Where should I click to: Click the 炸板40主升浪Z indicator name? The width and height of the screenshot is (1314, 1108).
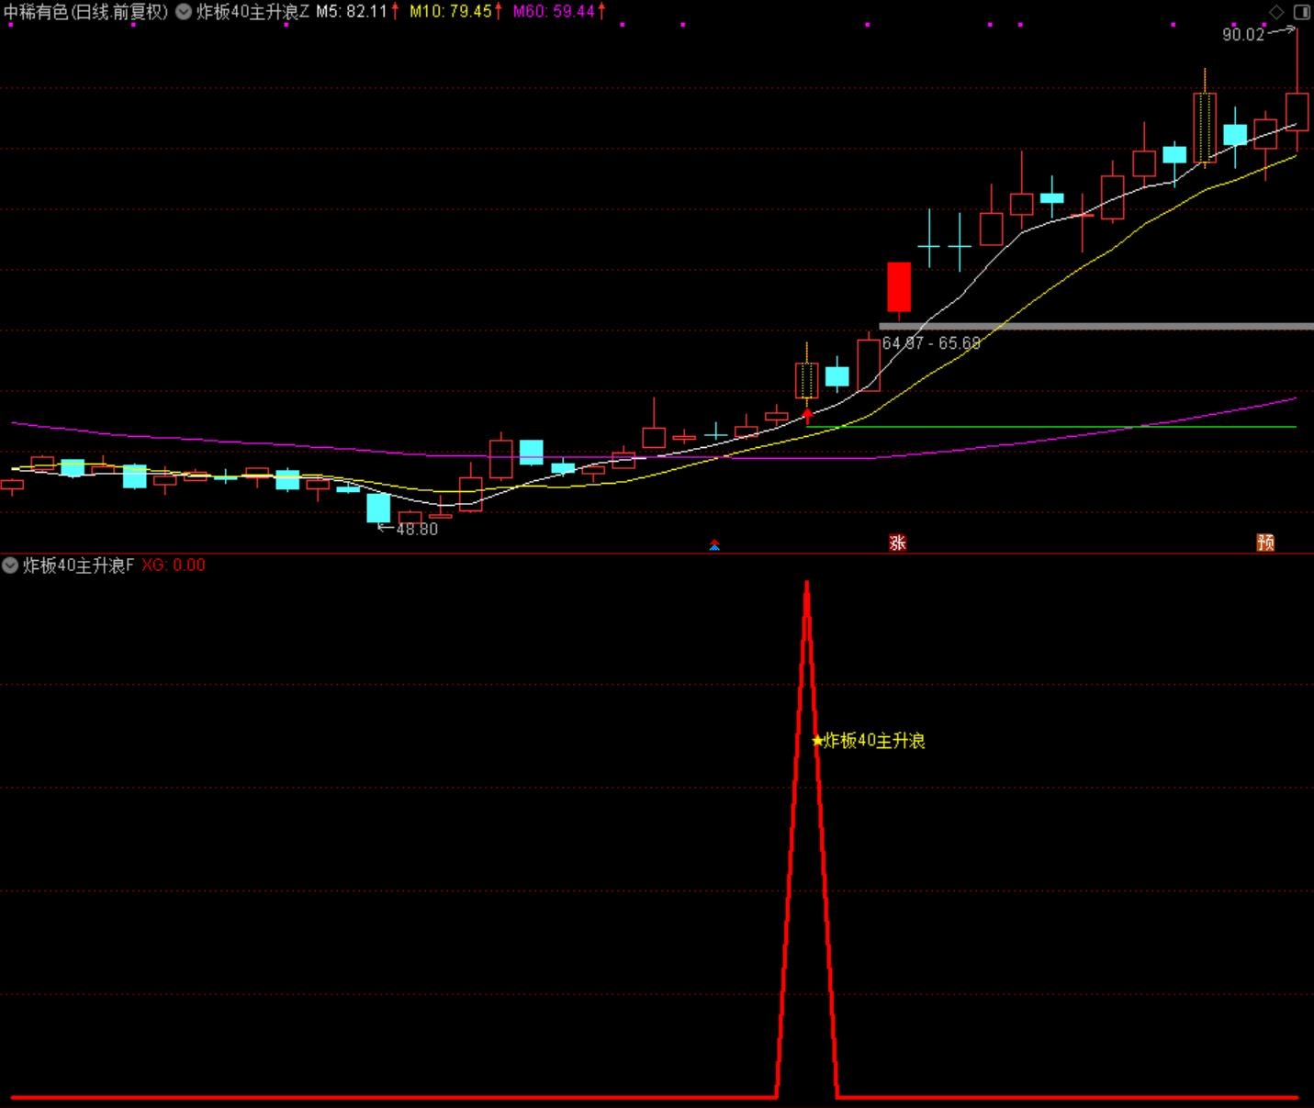click(253, 12)
